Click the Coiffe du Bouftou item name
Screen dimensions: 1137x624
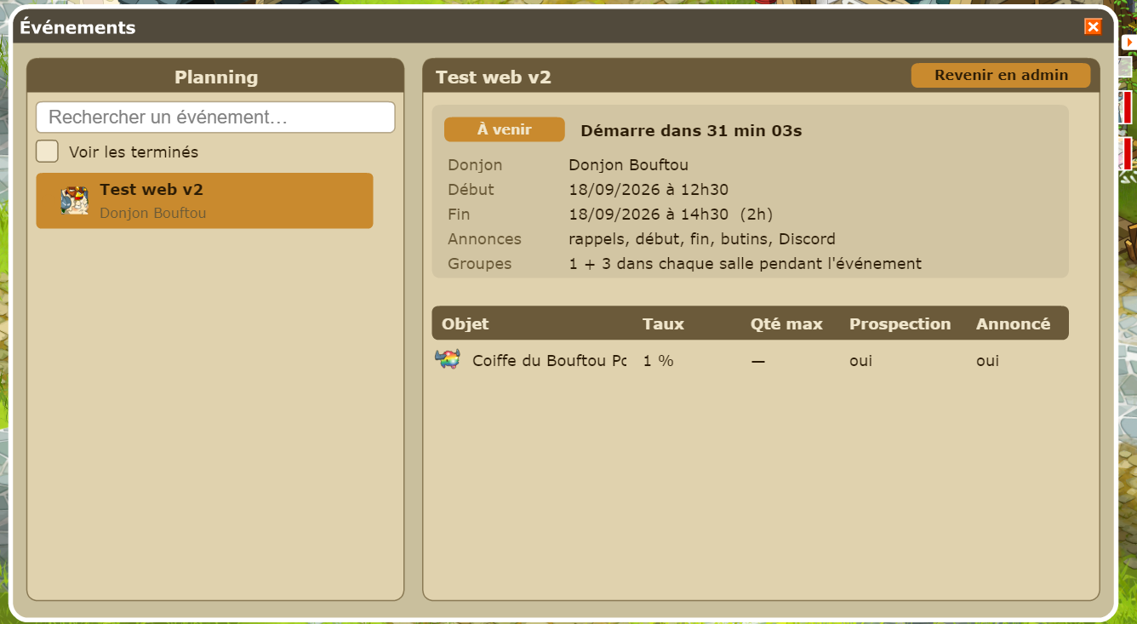[x=550, y=361]
